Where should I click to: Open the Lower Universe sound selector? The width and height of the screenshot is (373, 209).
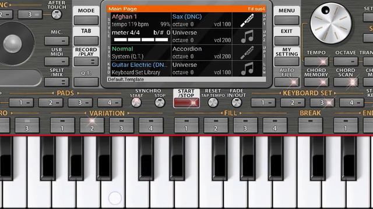185,65
